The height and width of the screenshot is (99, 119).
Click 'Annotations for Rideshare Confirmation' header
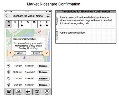(x=86, y=12)
